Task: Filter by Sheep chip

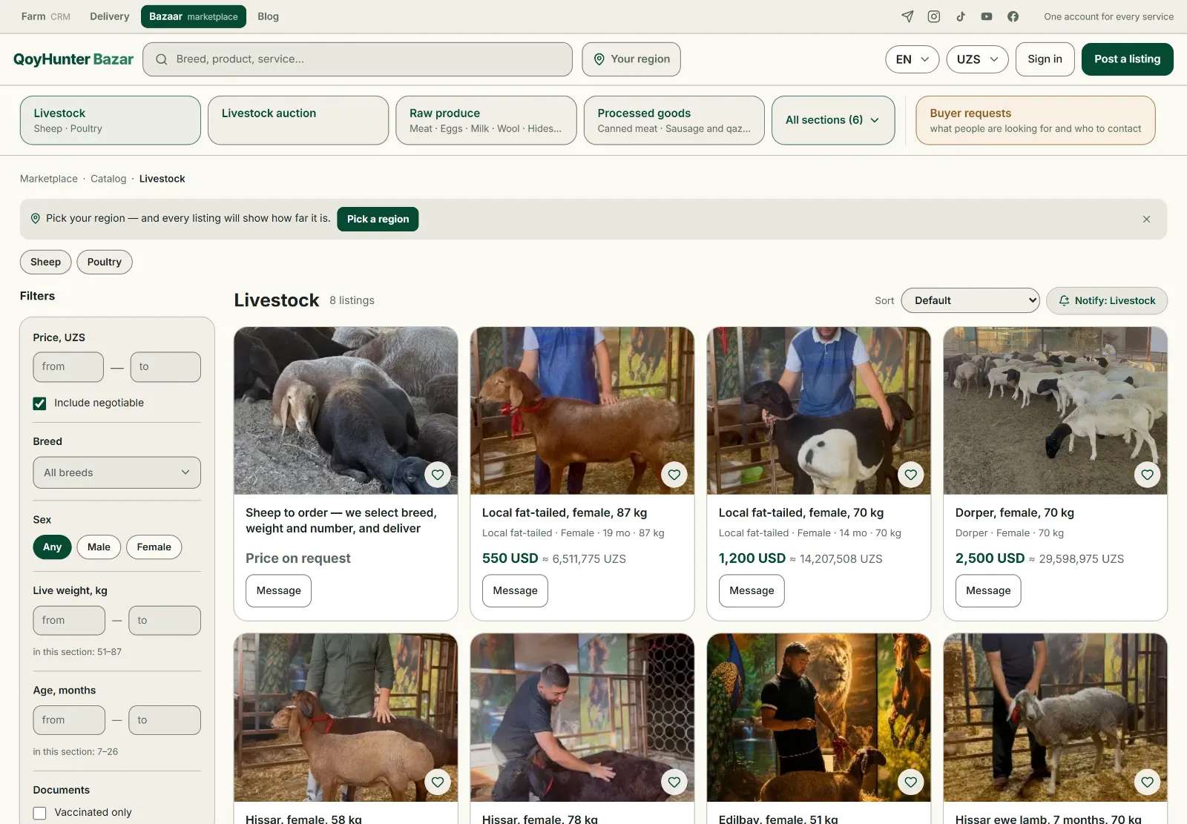Action: click(45, 262)
